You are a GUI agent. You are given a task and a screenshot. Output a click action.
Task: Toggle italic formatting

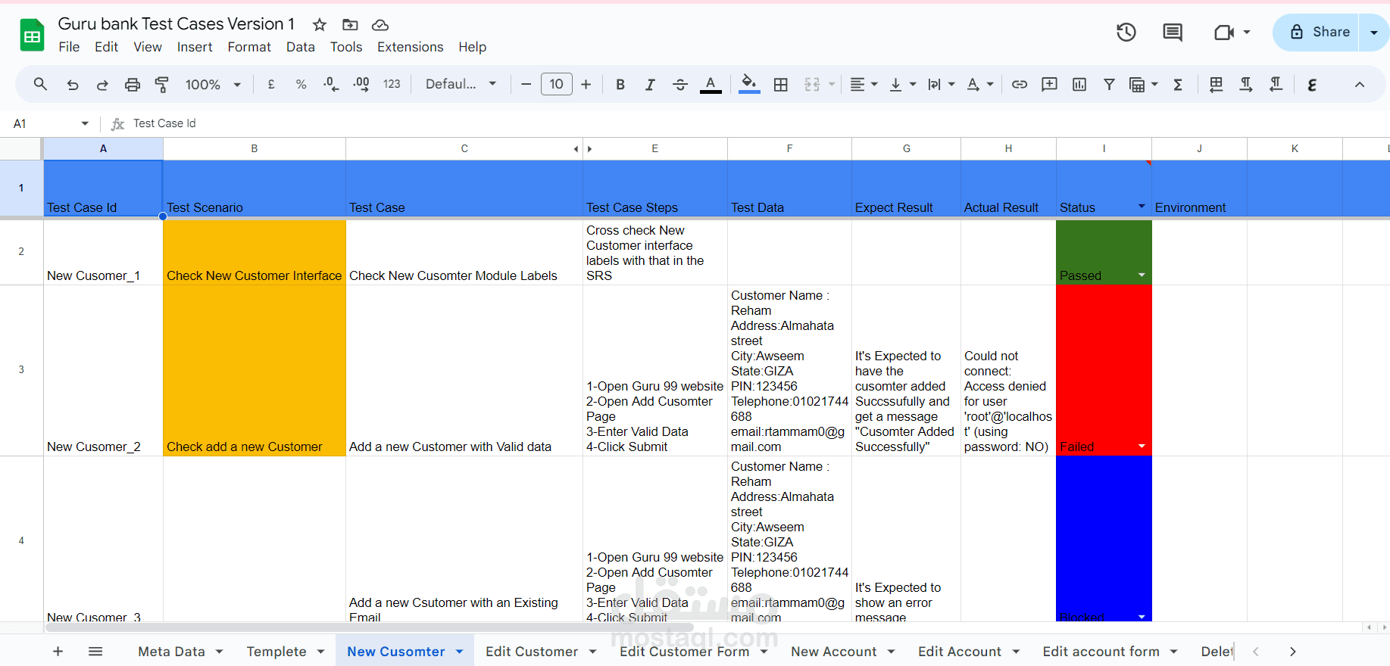tap(650, 84)
